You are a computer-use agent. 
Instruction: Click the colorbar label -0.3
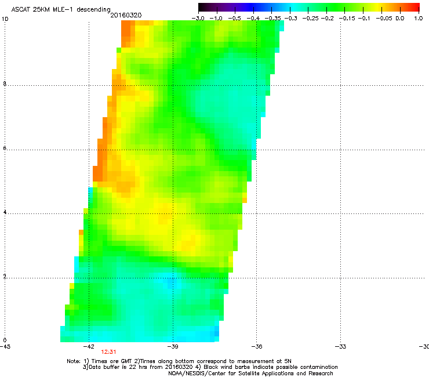[290, 19]
